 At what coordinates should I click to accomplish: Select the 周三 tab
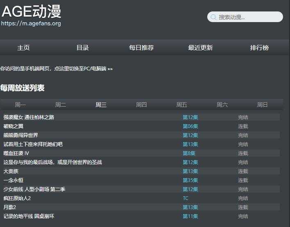click(x=101, y=105)
